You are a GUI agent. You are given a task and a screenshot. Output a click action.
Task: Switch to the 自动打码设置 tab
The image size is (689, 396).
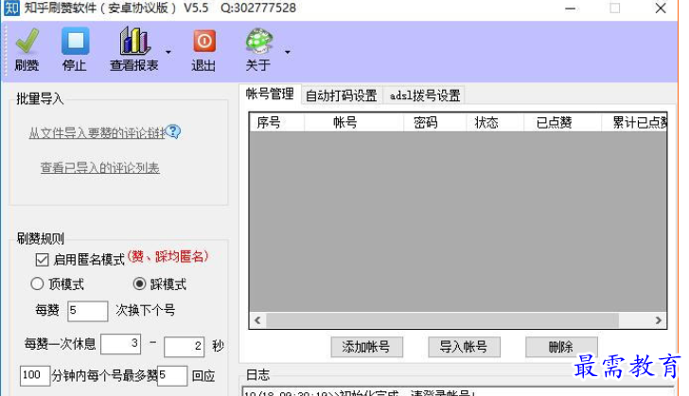tap(342, 95)
